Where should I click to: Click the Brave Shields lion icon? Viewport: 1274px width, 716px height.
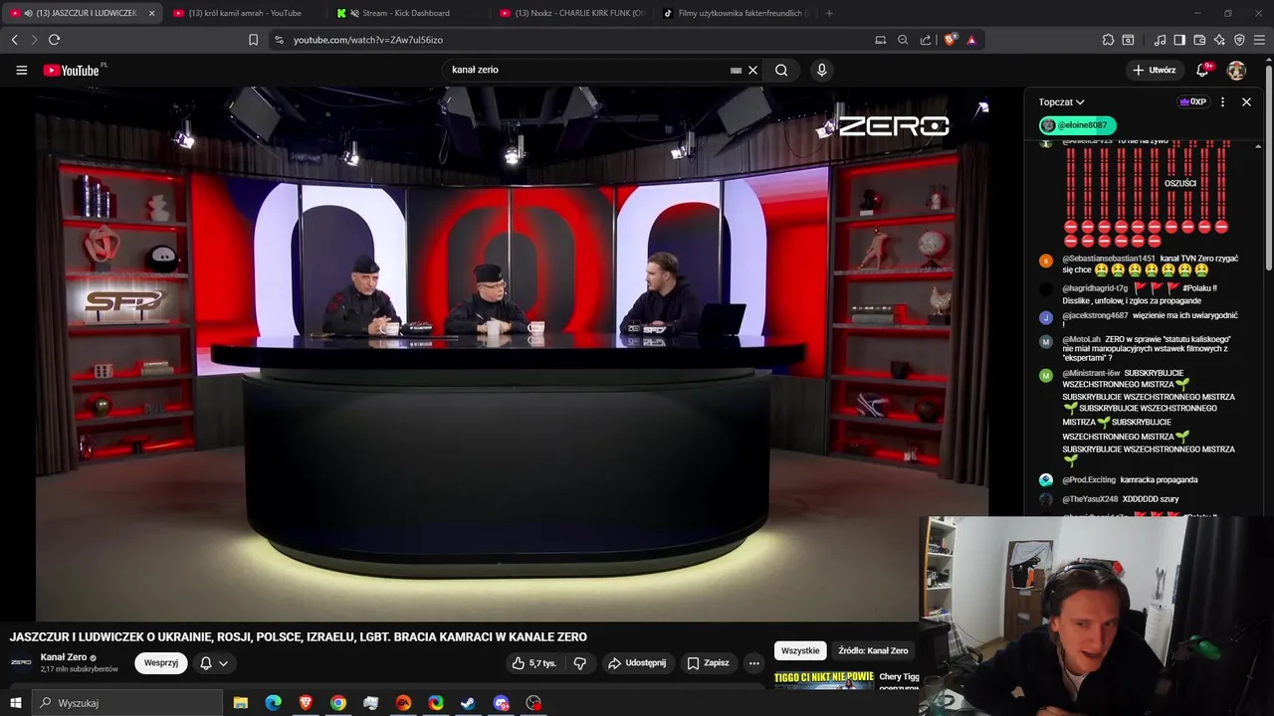click(x=951, y=40)
